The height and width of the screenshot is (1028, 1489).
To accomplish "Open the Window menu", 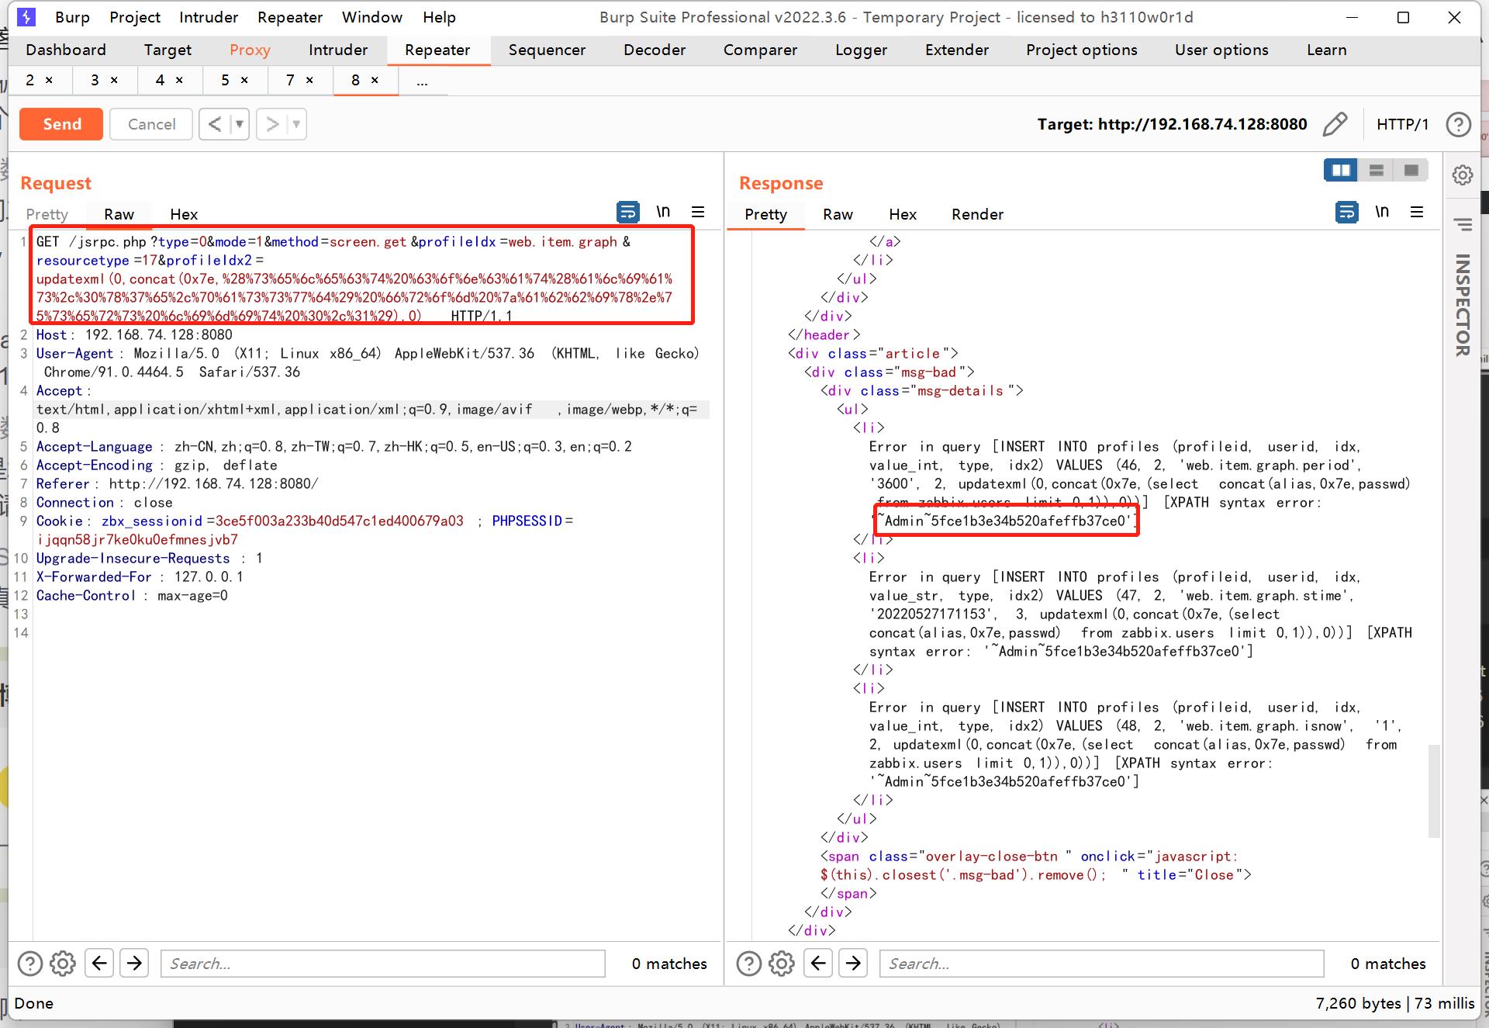I will (371, 17).
